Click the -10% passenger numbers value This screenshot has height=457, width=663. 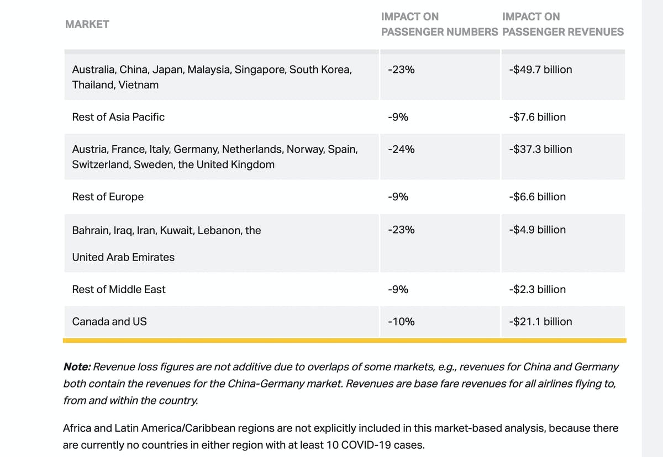[x=402, y=322]
